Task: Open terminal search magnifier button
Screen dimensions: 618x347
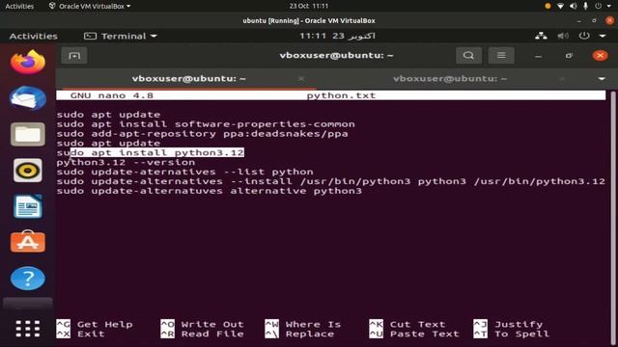Action: point(468,56)
